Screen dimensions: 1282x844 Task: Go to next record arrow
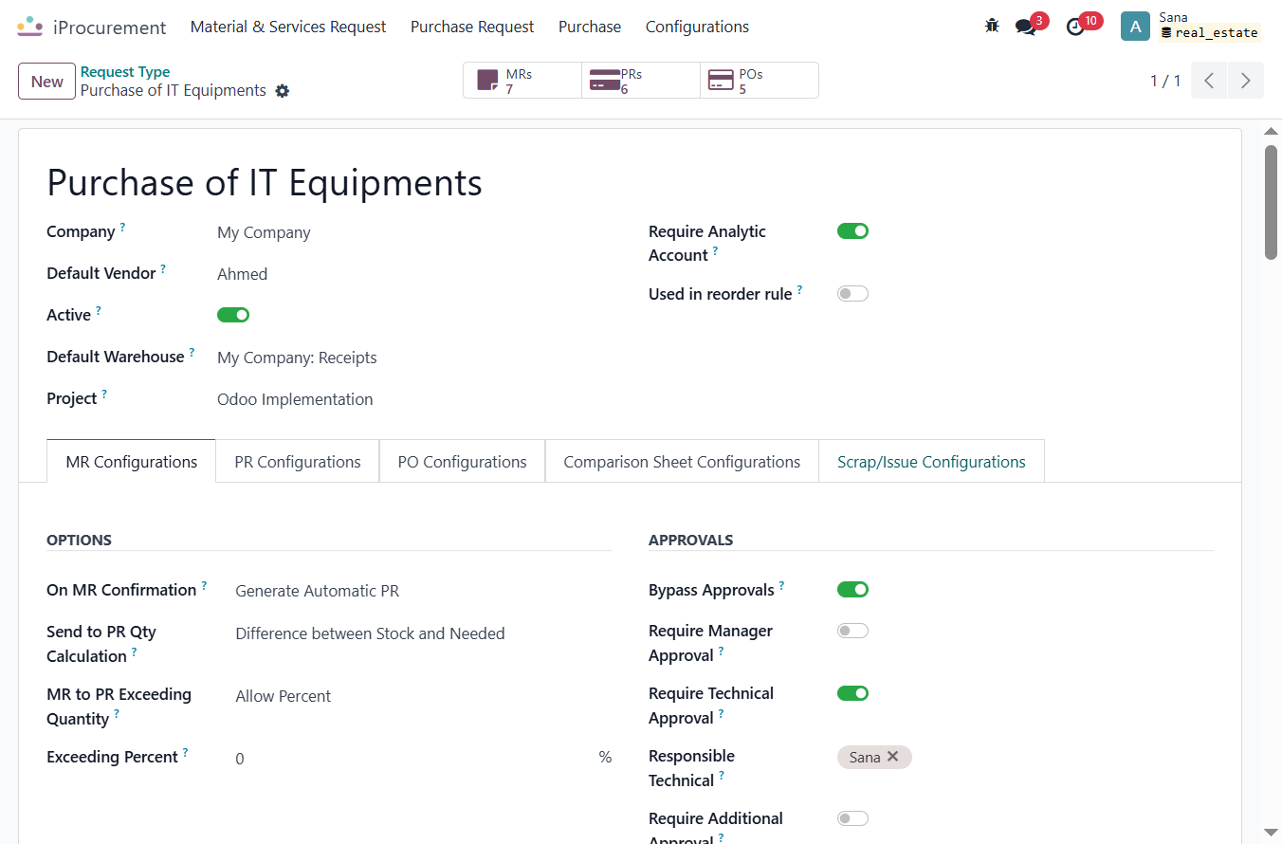1246,81
